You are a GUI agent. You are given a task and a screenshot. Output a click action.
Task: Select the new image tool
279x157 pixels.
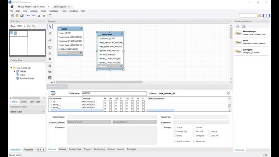[x=50, y=59]
